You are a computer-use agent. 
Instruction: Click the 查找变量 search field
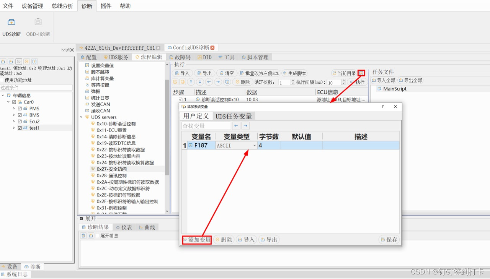point(206,126)
